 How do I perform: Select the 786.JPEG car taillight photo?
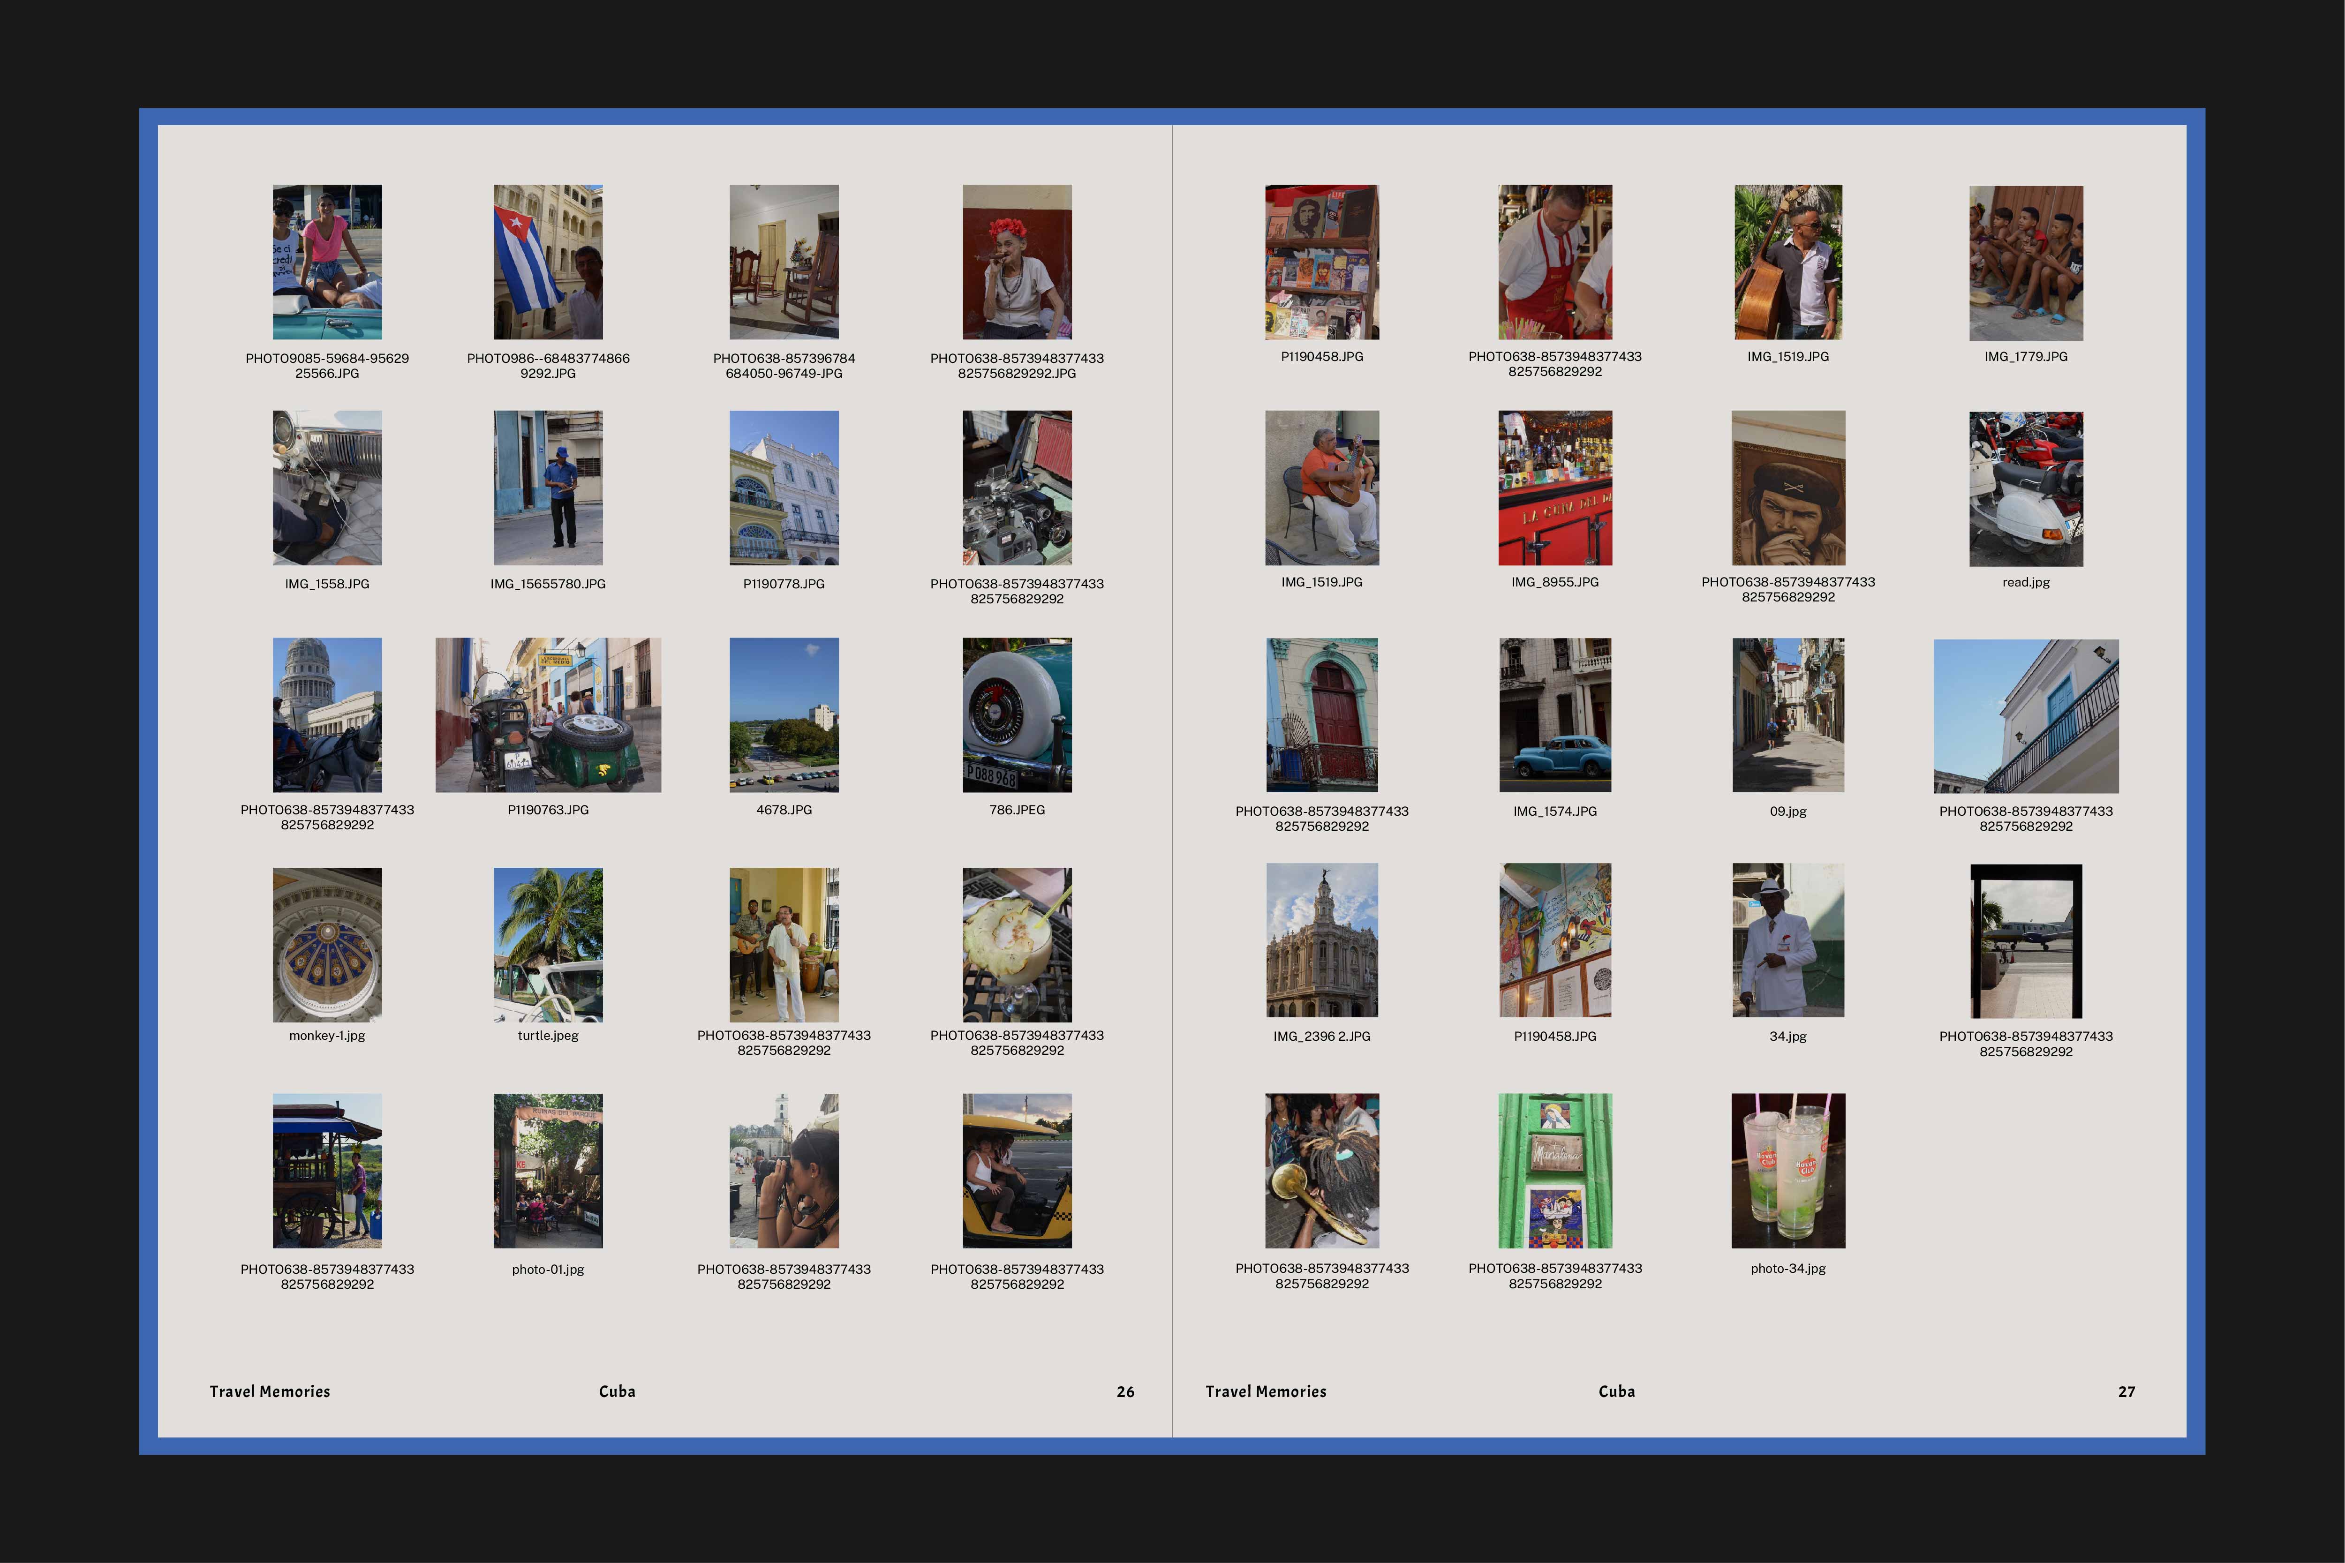point(1016,715)
